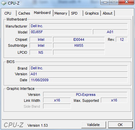The height and width of the screenshot is (130, 135).
Task: Select the Southbridge HM55 value
Action: (79, 45)
